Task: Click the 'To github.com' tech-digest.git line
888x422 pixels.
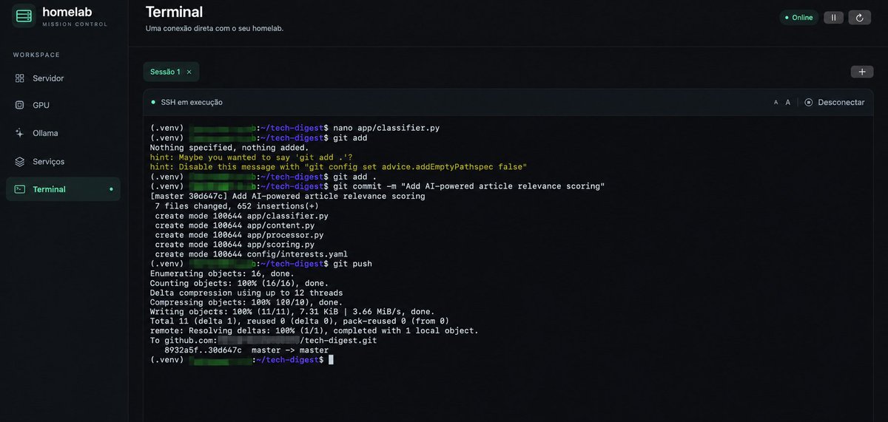Action: pyautogui.click(x=263, y=340)
